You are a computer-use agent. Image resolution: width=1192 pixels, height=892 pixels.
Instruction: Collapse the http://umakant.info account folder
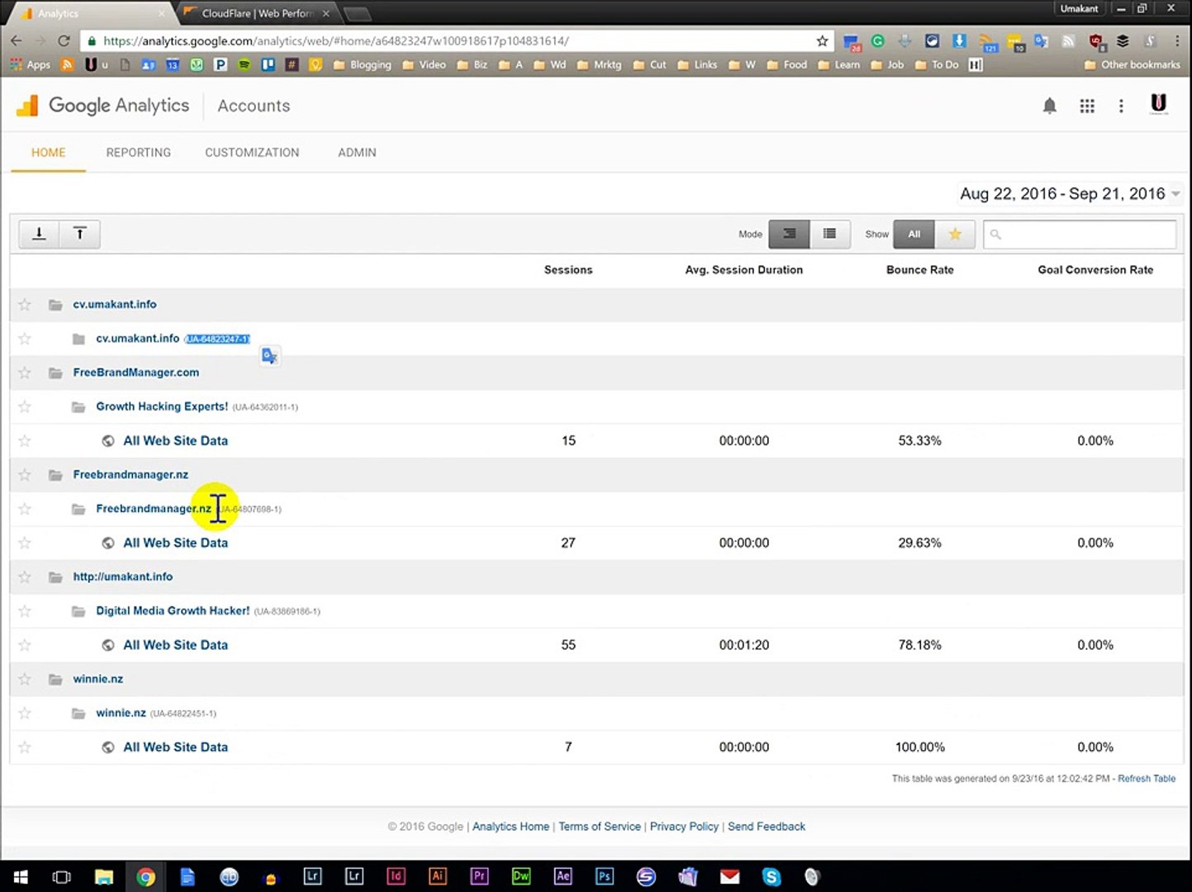[55, 576]
